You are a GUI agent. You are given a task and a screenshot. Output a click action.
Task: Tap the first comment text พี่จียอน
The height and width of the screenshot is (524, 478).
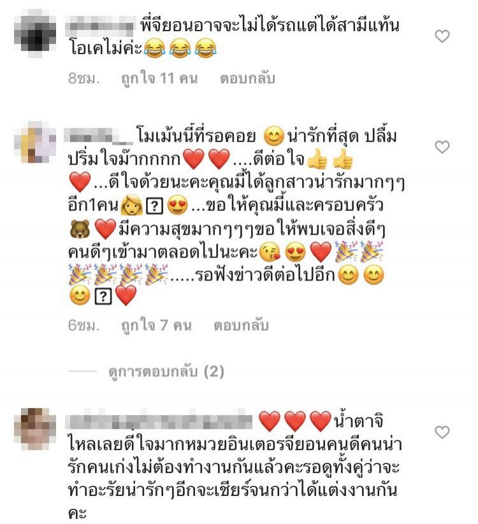tap(234, 37)
